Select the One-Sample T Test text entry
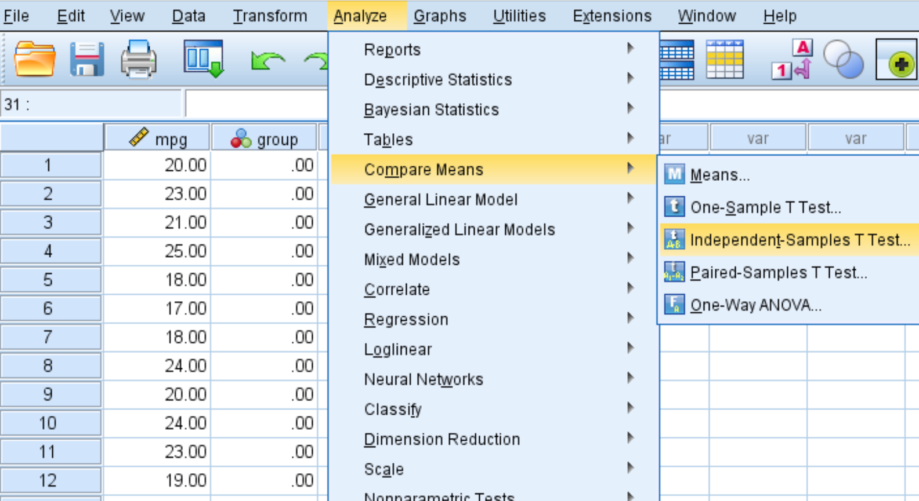This screenshot has height=501, width=919. (x=765, y=207)
